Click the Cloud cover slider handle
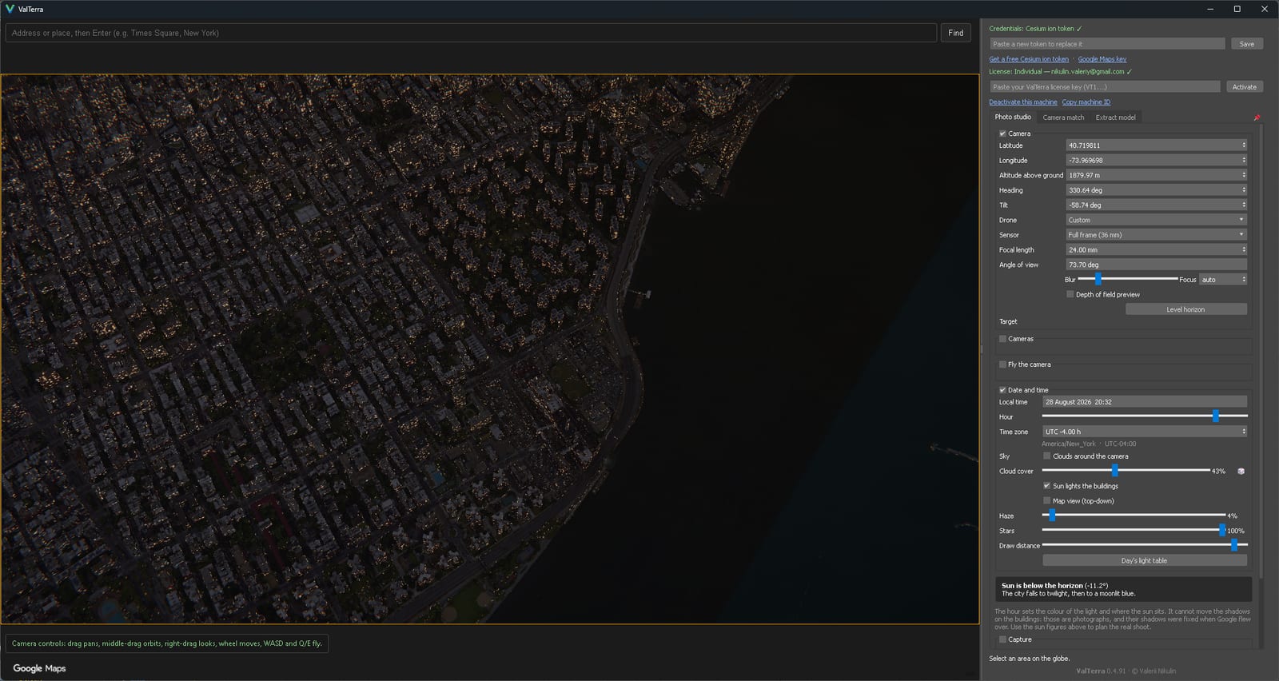The height and width of the screenshot is (681, 1279). tap(1114, 471)
